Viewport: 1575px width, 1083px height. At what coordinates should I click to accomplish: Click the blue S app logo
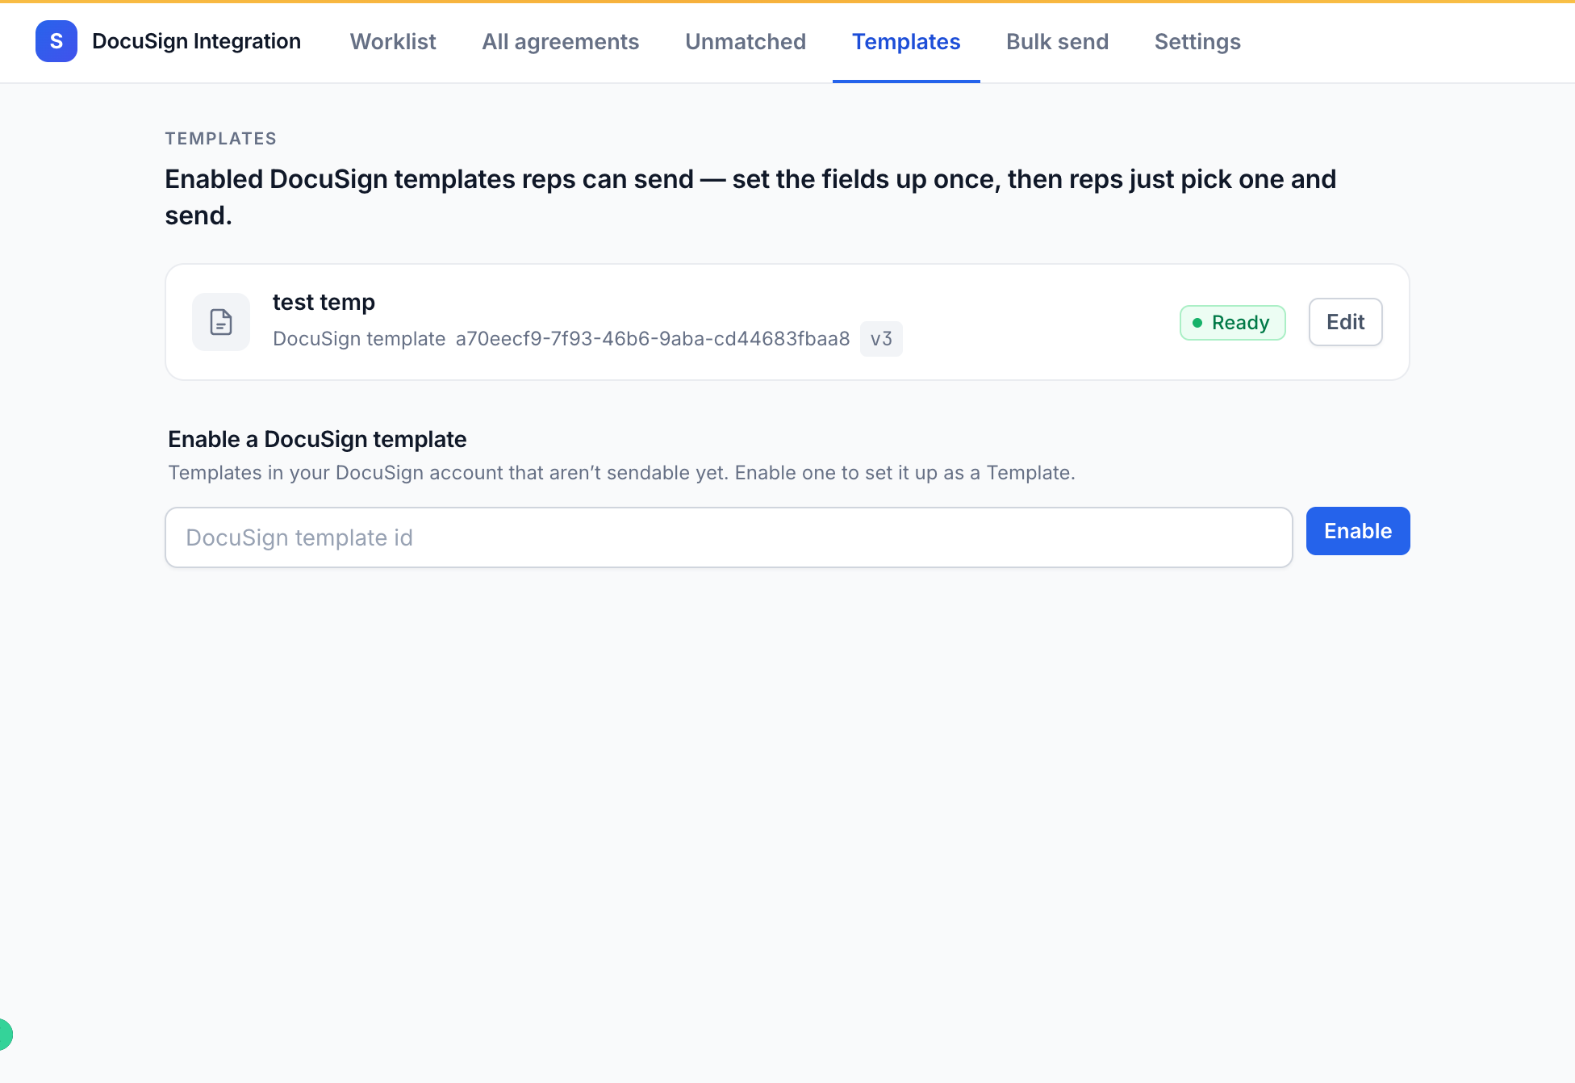tap(56, 41)
